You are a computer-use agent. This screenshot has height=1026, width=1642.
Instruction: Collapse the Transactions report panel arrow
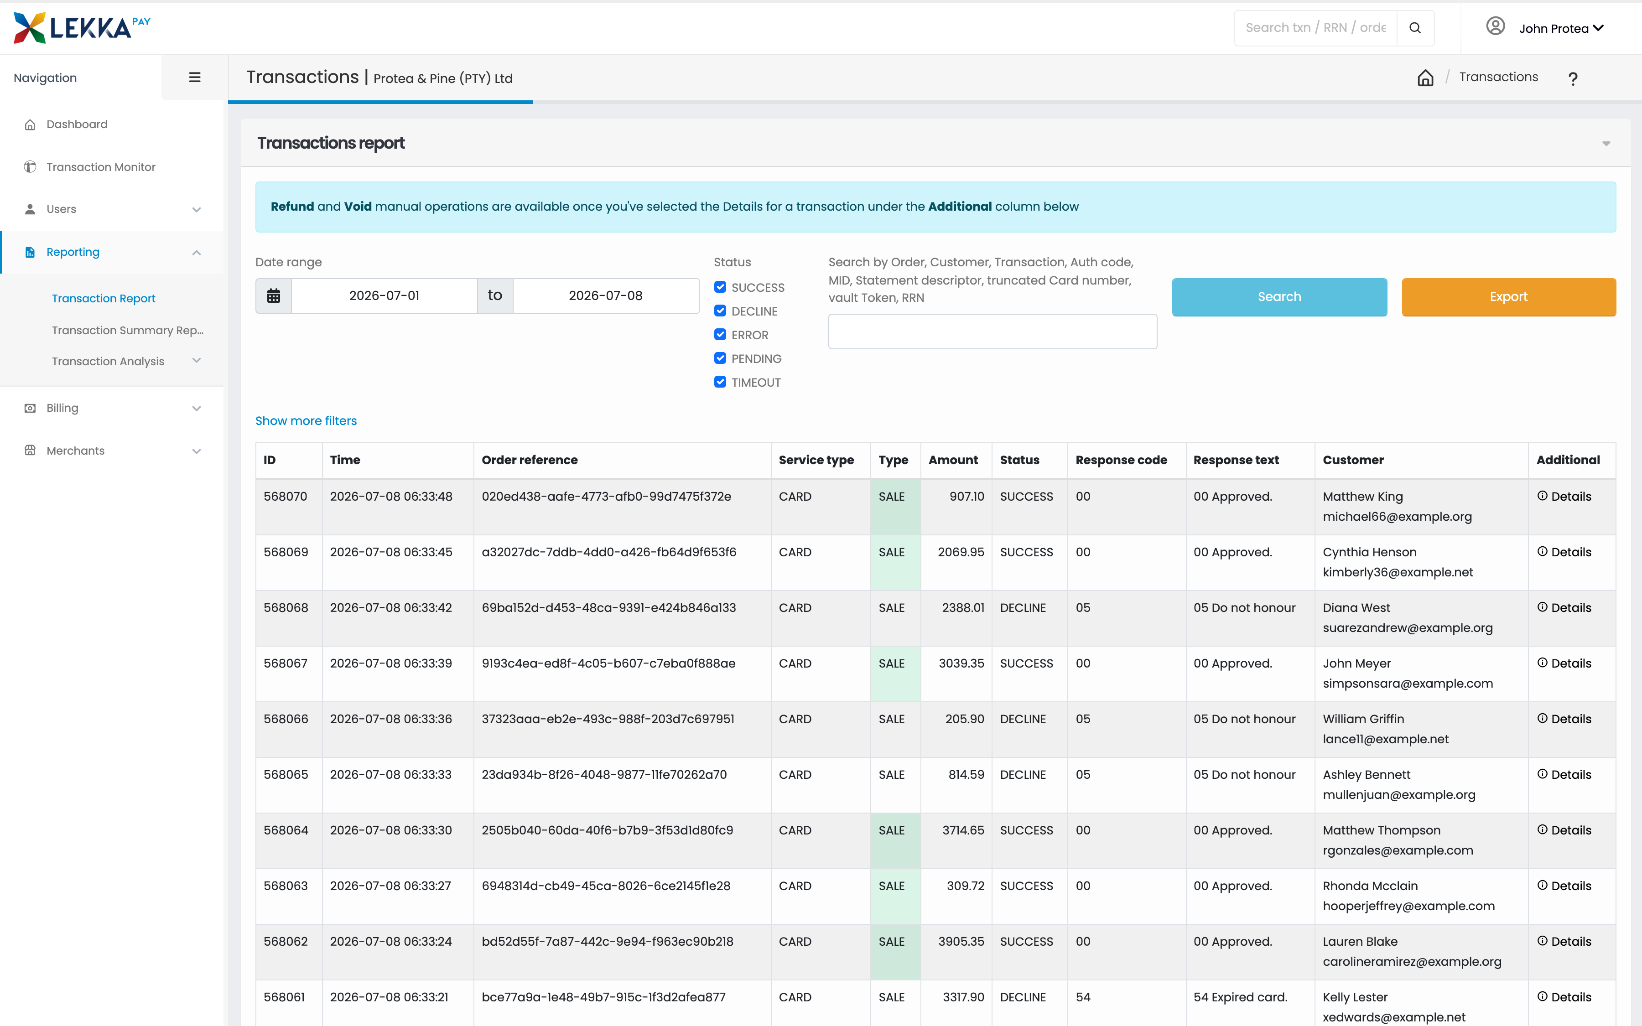click(1606, 144)
